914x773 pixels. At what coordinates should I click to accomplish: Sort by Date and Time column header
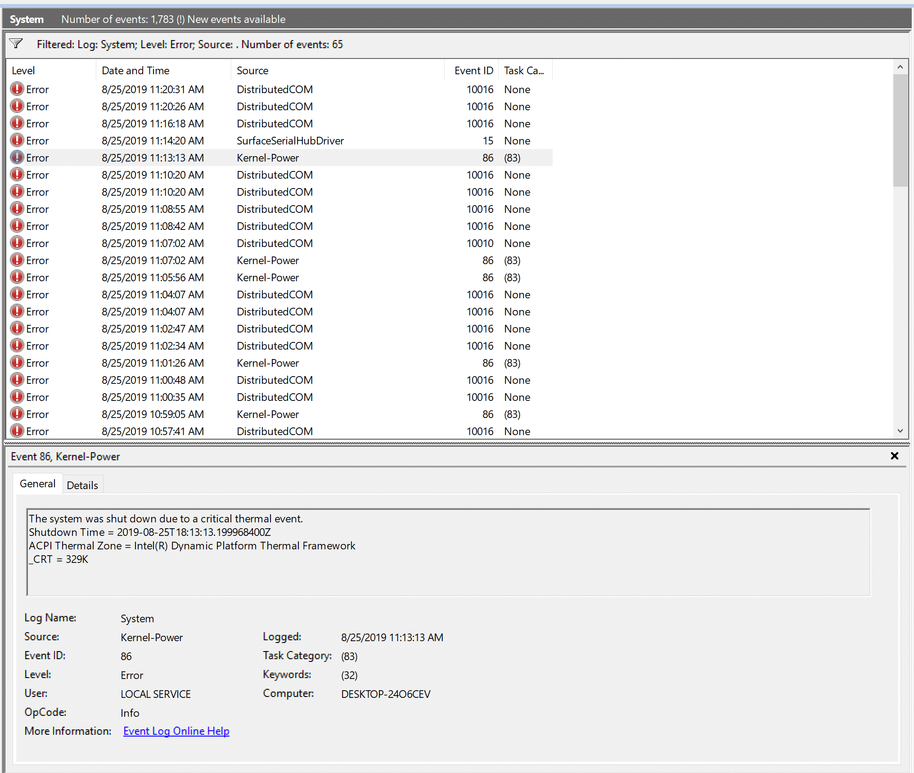point(163,71)
